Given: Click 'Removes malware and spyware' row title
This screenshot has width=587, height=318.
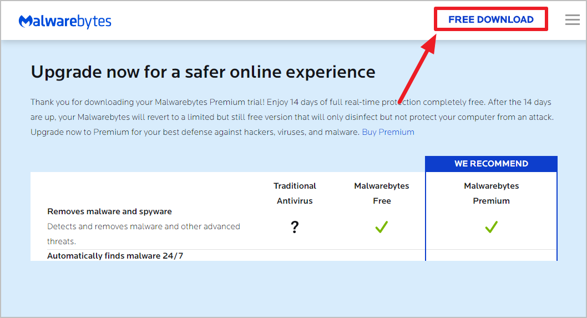Looking at the screenshot, I should point(109,211).
